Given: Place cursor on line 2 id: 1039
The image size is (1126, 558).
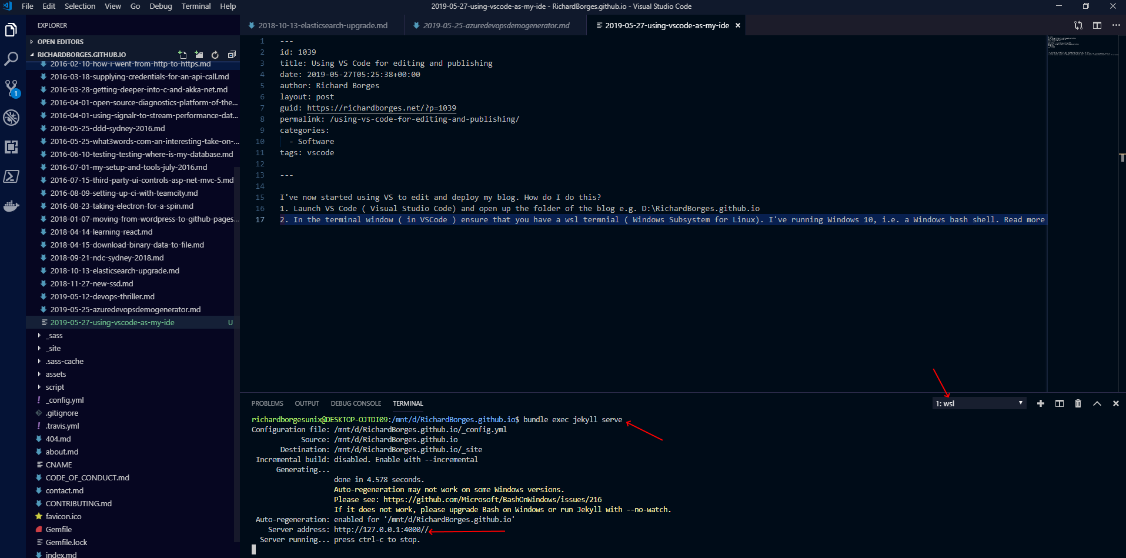Looking at the screenshot, I should point(298,52).
